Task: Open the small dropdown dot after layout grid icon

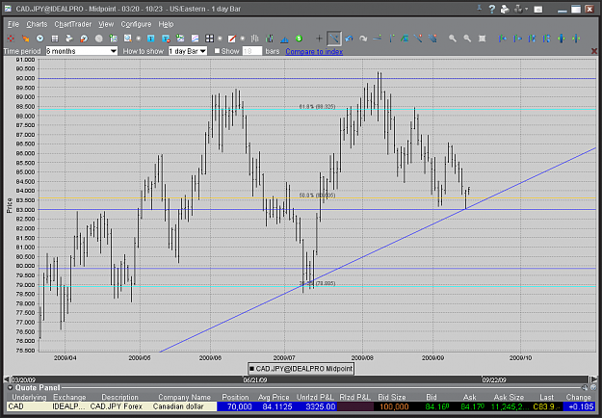Action: click(x=220, y=39)
